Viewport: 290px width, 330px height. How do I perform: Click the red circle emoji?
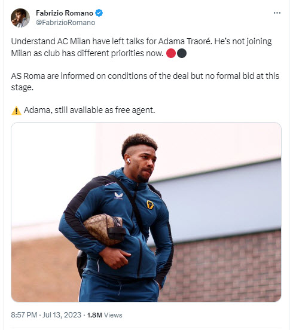coord(171,53)
